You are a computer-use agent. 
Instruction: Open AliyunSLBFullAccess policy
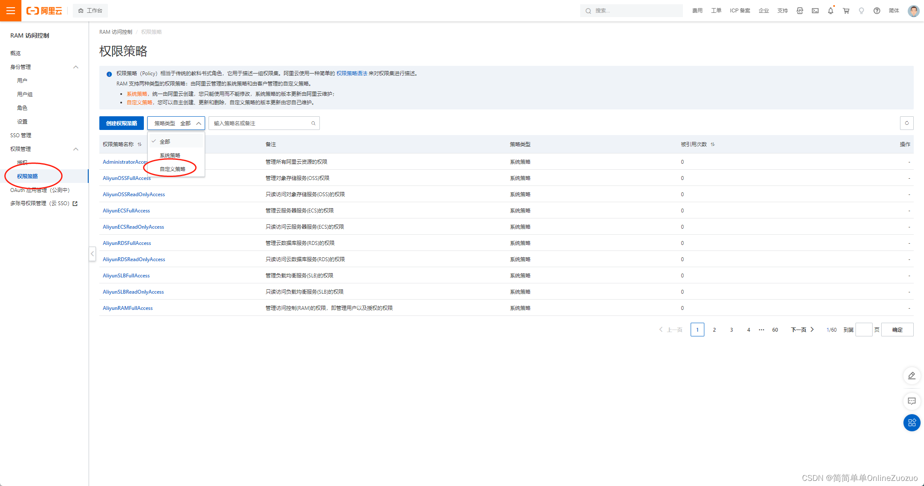tap(126, 276)
